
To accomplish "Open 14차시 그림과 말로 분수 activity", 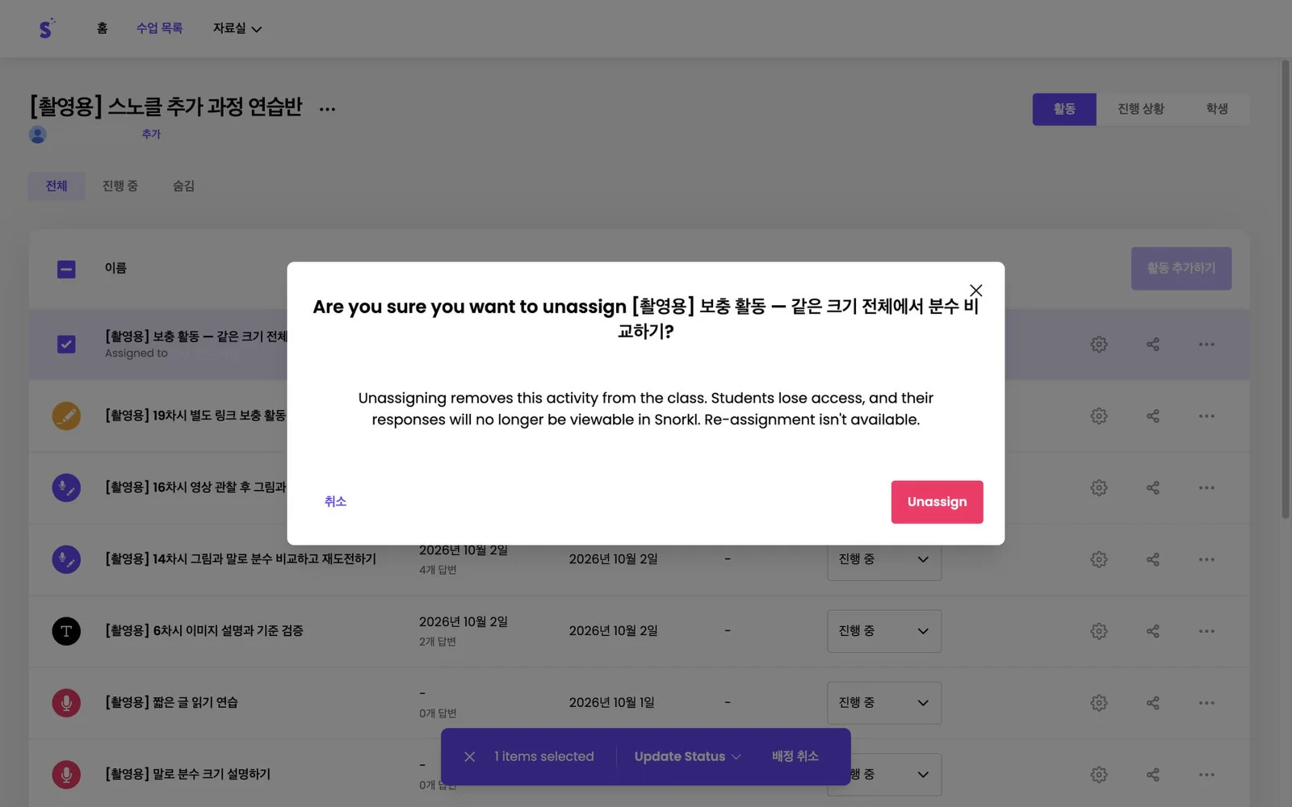I will pos(241,559).
